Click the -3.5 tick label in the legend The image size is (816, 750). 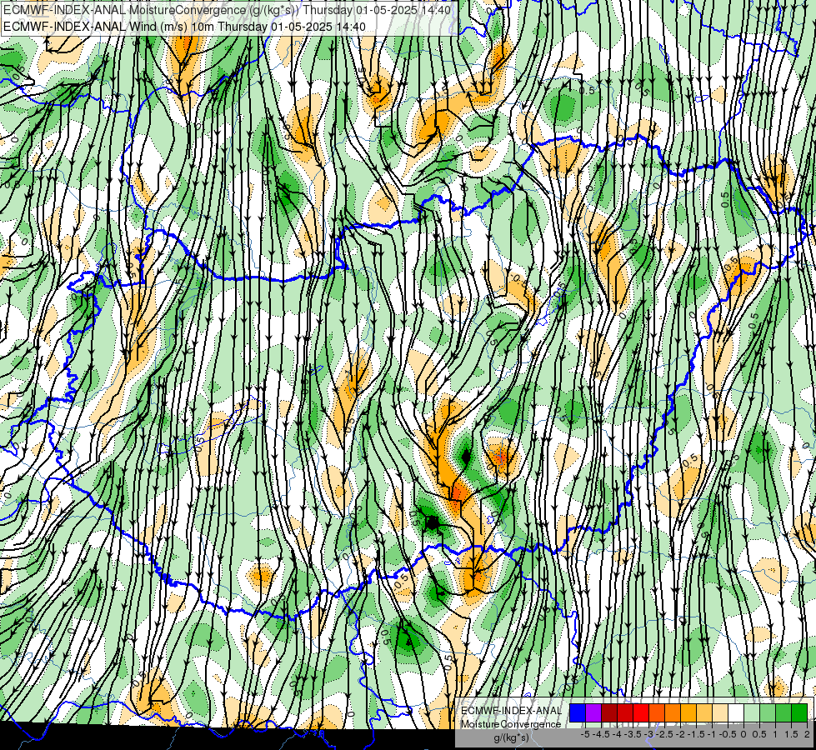(x=633, y=734)
